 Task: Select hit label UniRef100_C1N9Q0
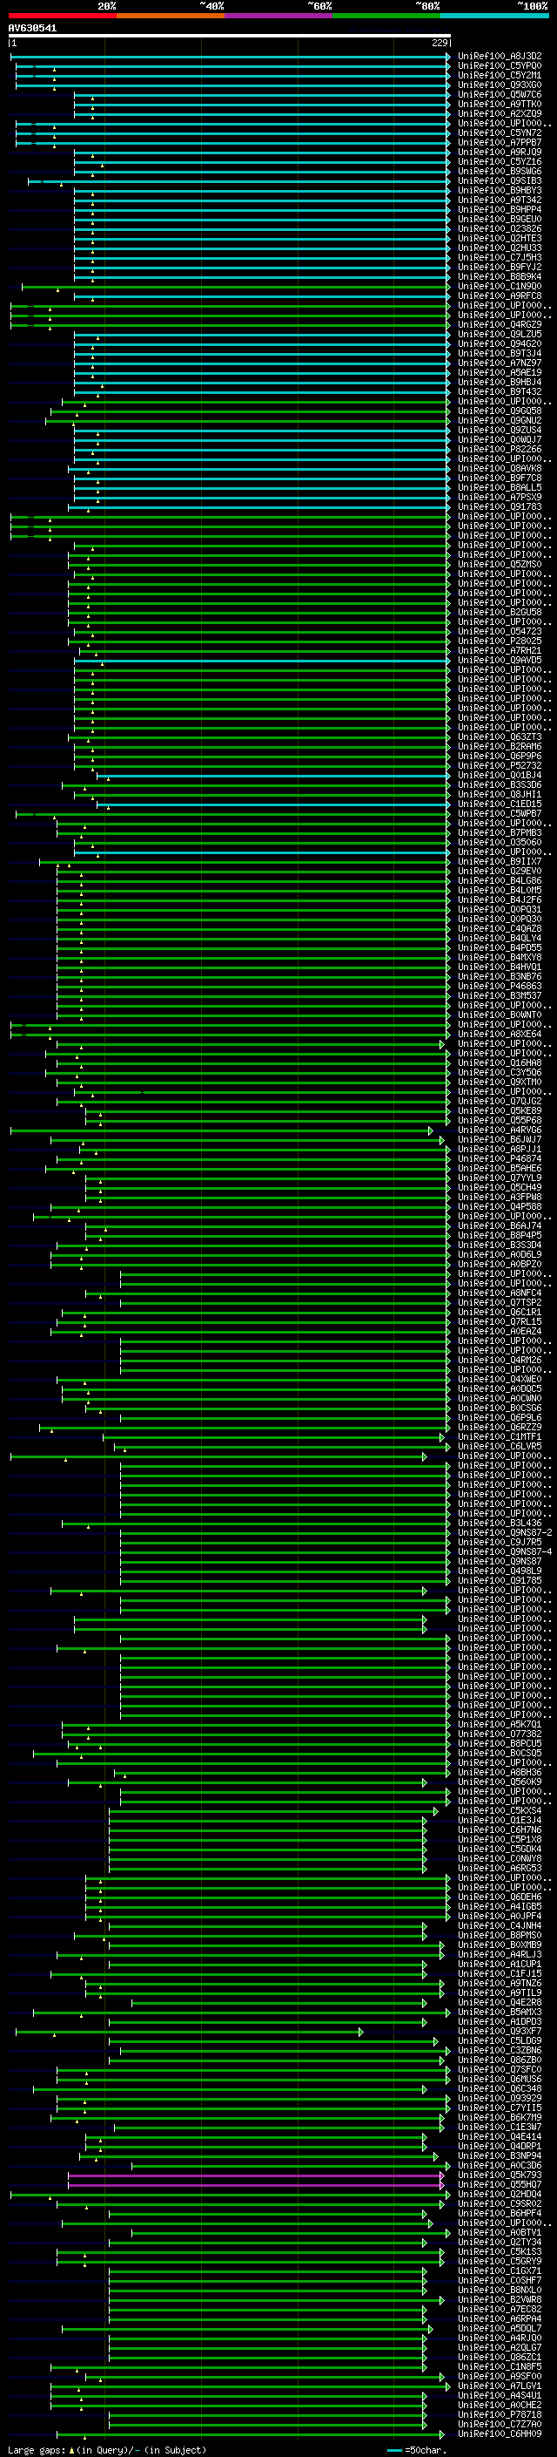pyautogui.click(x=500, y=286)
